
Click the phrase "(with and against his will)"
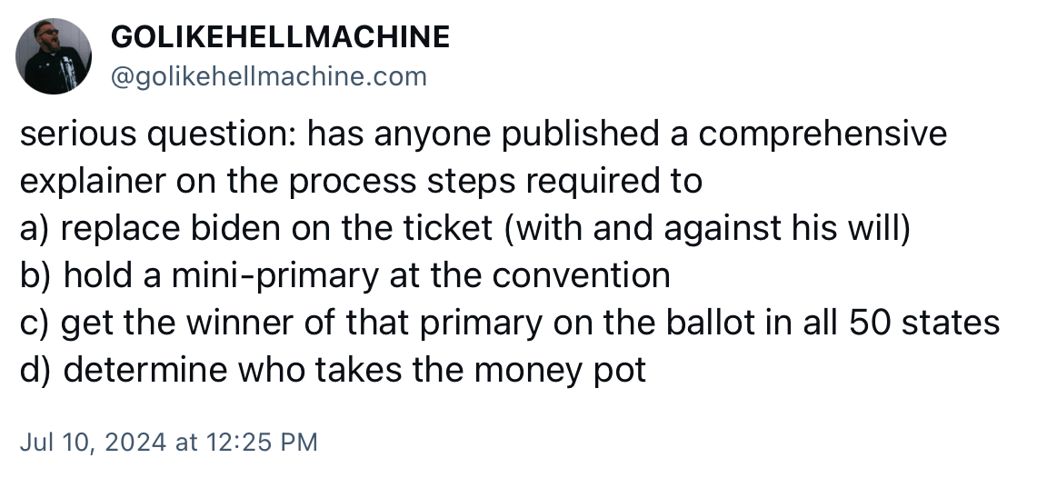click(x=708, y=227)
